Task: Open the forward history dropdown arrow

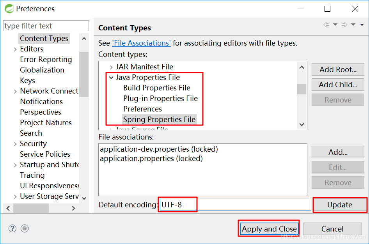Action: click(353, 25)
